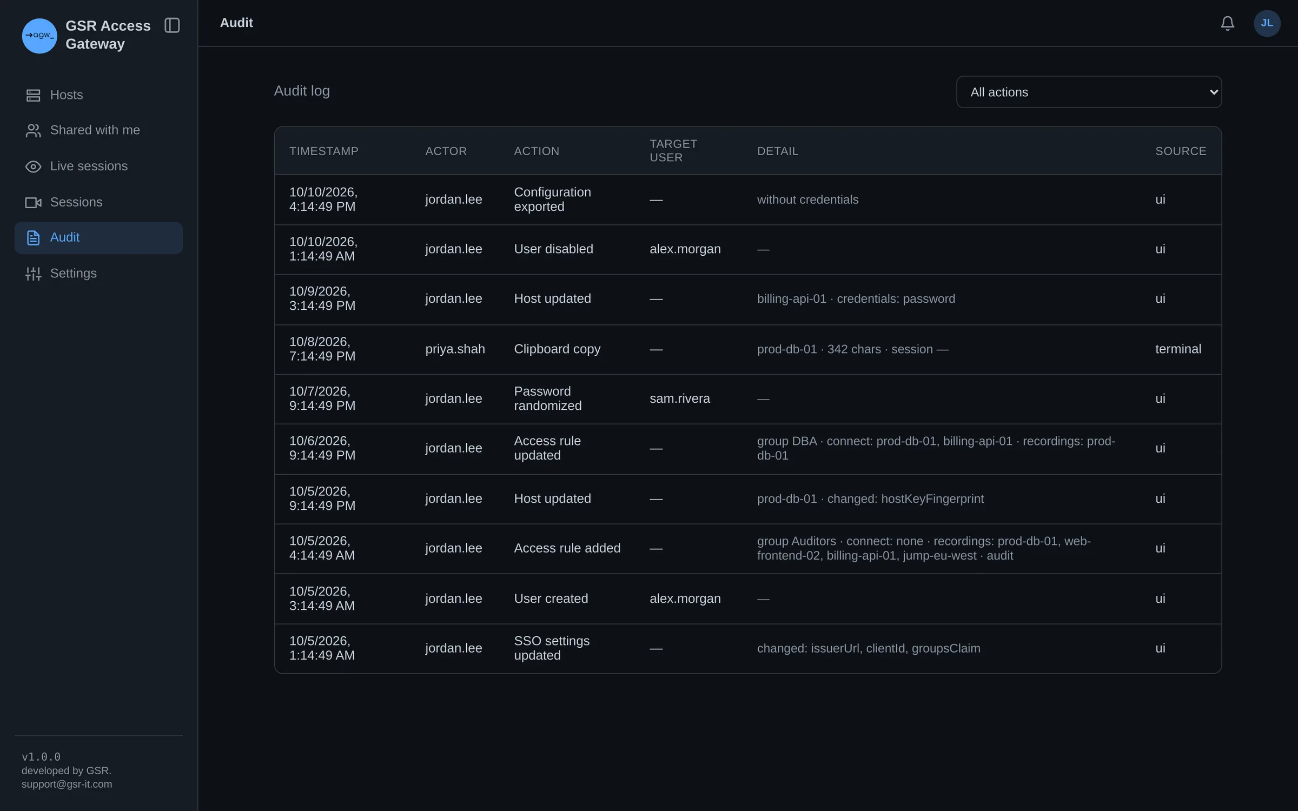Expand the All actions filter dropdown
1298x811 pixels.
pos(1089,92)
